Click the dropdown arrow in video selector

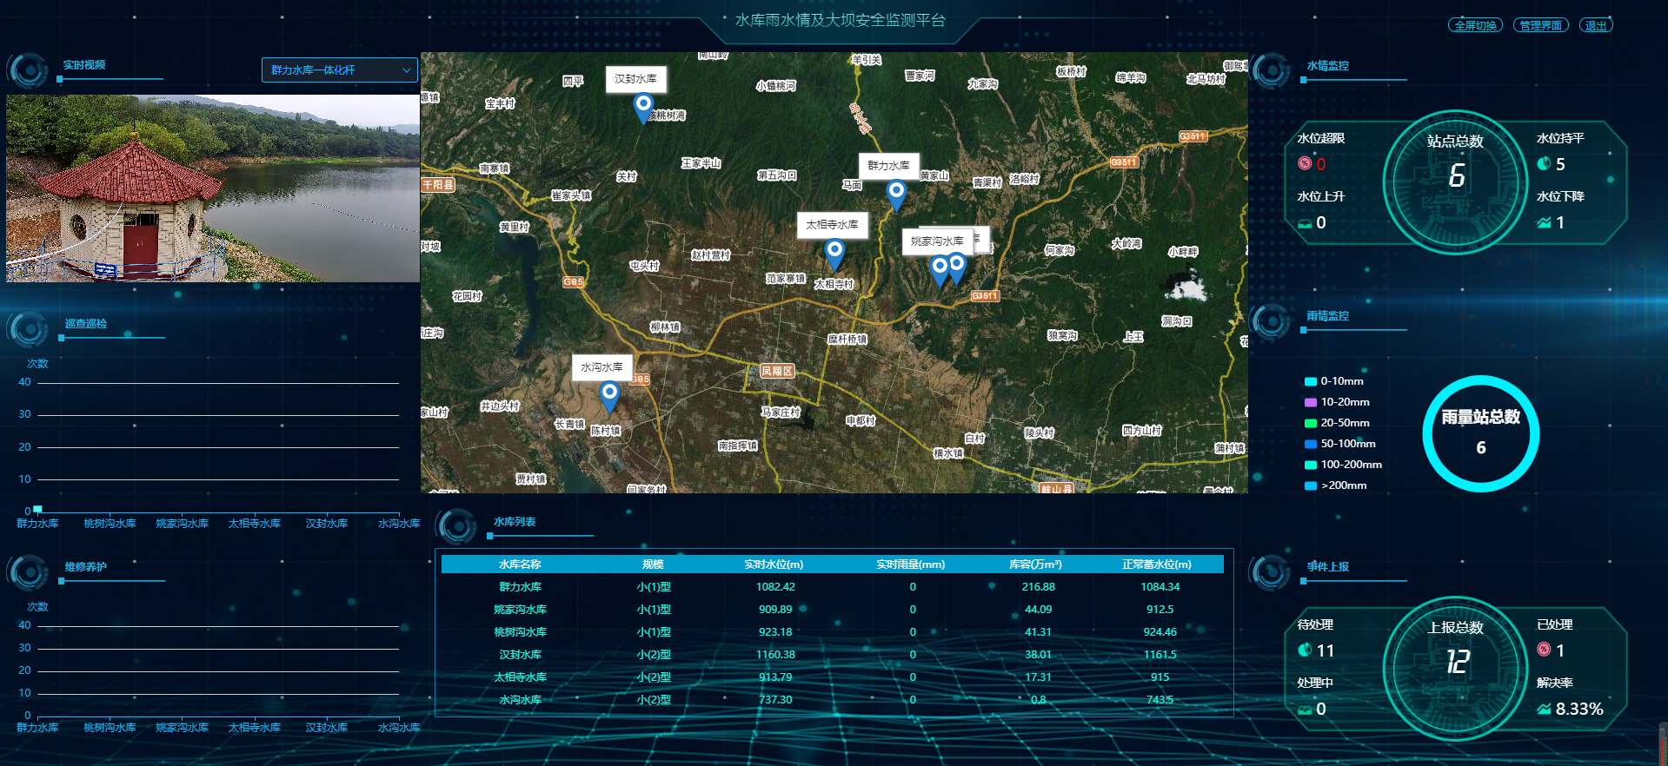click(406, 70)
